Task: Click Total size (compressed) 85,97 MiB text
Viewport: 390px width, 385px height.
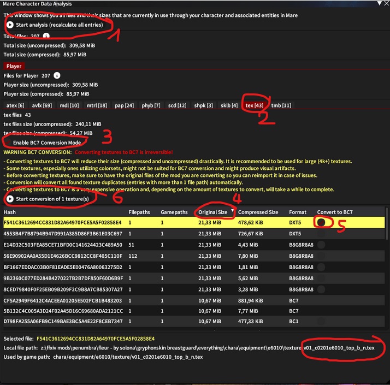Action: coord(45,55)
